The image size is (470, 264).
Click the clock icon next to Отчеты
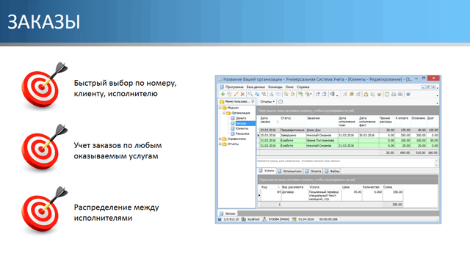(x=281, y=102)
